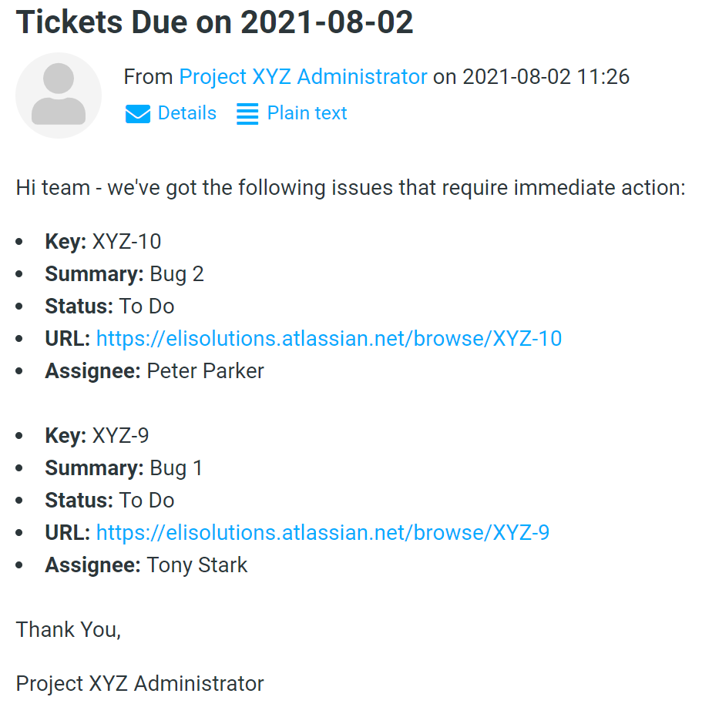Click the Status: To Do line under XYZ-10

109,307
